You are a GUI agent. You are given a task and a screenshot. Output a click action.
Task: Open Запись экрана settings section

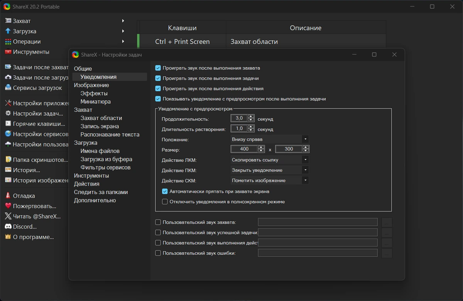100,126
